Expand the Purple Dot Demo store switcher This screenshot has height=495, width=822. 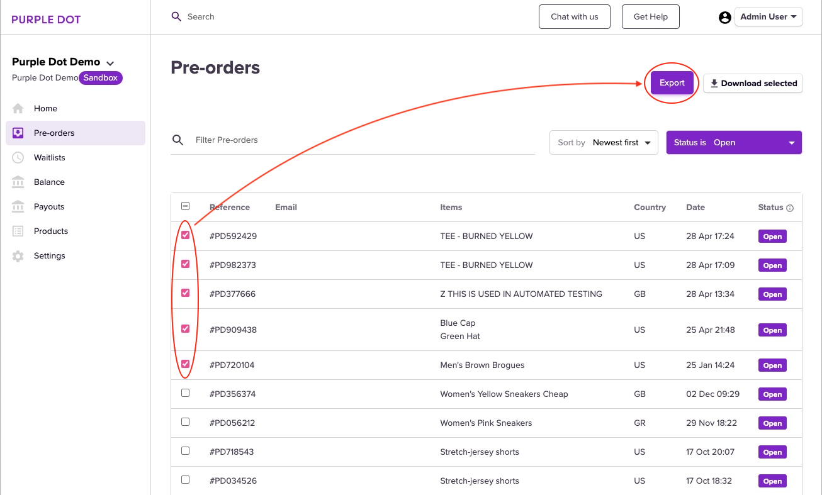[110, 63]
